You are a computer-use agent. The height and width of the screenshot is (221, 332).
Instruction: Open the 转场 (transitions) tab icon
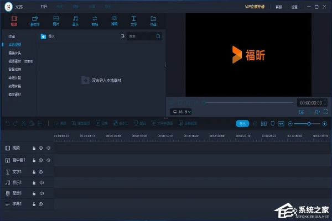95,20
